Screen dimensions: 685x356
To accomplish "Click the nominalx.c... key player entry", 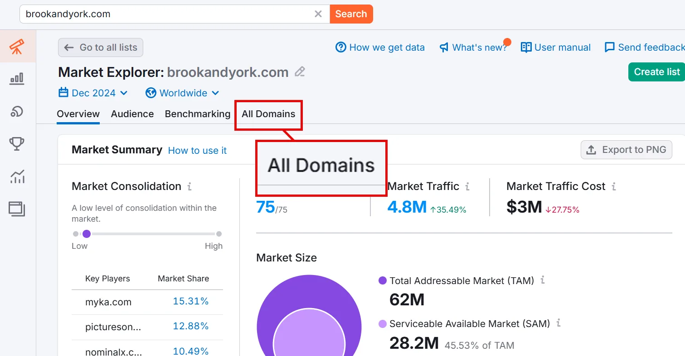I will (x=114, y=352).
